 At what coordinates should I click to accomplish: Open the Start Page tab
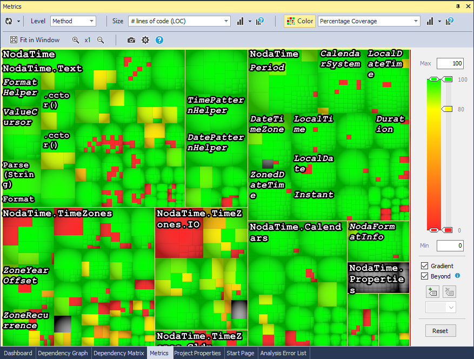point(241,353)
